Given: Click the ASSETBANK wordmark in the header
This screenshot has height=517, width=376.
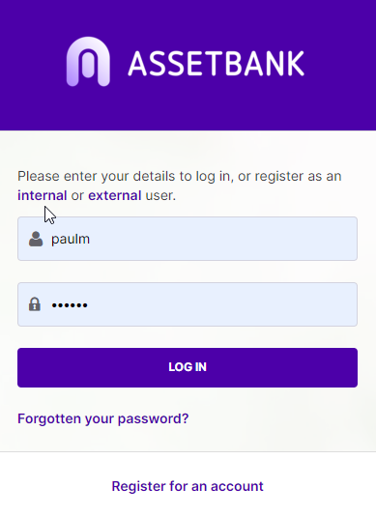Looking at the screenshot, I should pos(217,64).
